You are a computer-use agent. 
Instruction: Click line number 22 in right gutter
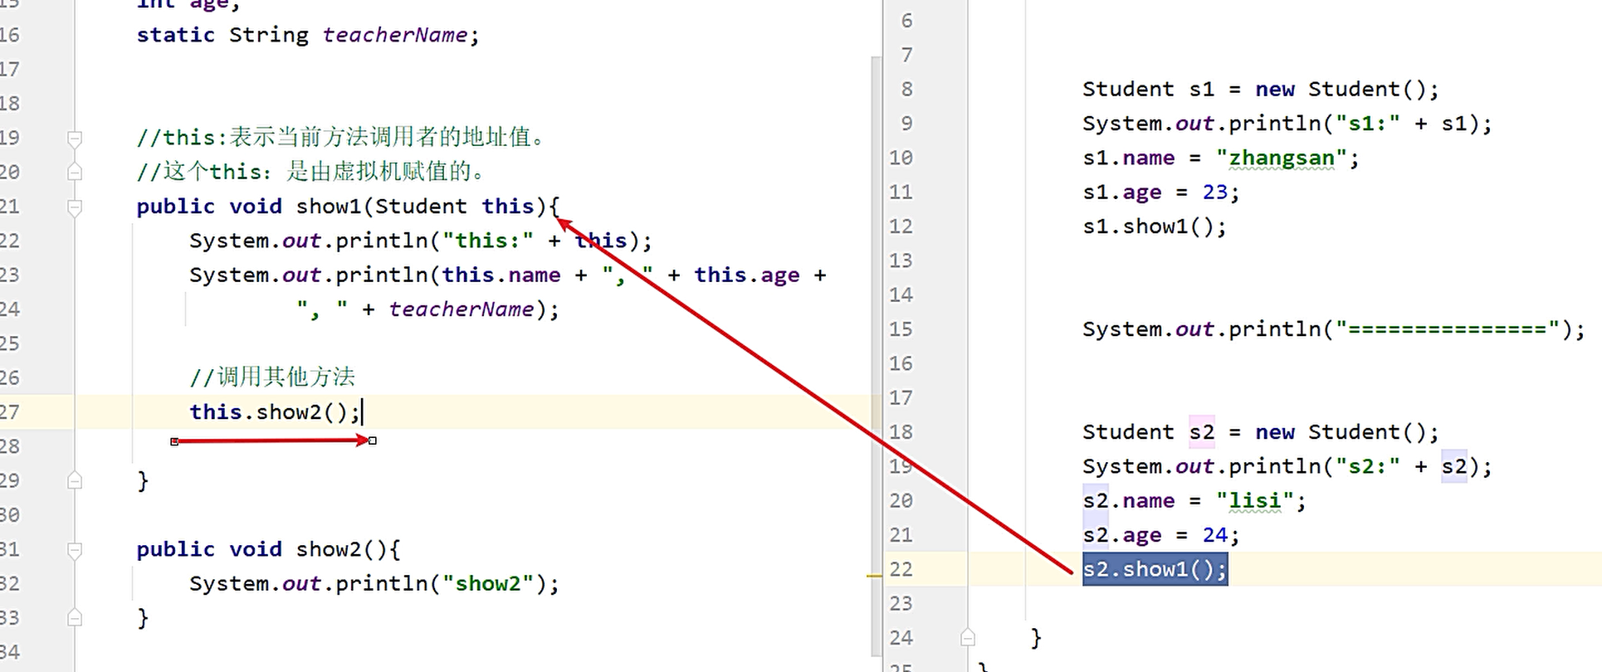[x=901, y=569]
